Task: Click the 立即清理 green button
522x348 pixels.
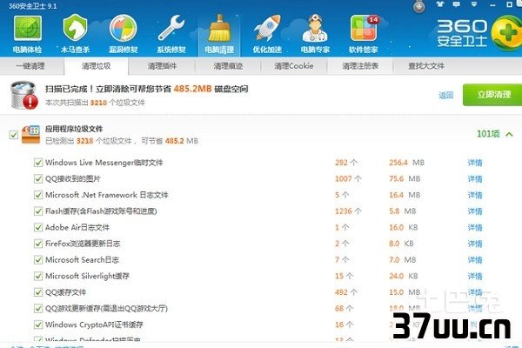Action: pyautogui.click(x=493, y=95)
